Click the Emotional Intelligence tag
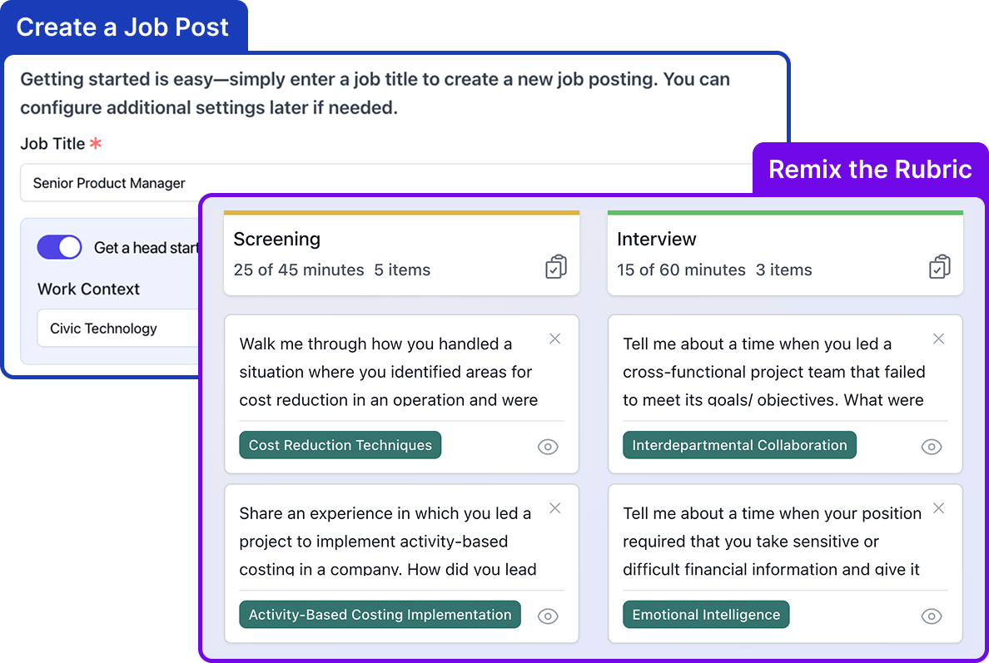Screen dimensions: 989x663 point(706,615)
